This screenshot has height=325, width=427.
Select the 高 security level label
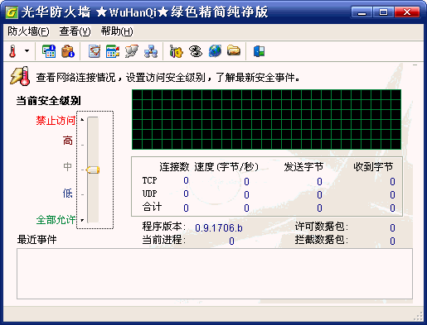pyautogui.click(x=68, y=141)
